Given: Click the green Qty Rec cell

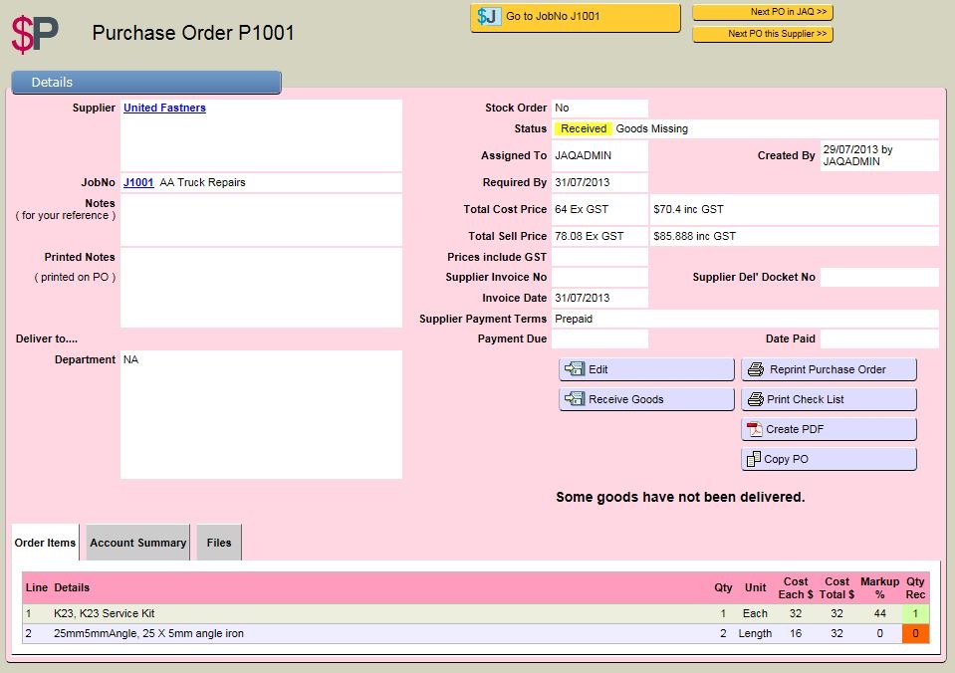Looking at the screenshot, I should 915,614.
